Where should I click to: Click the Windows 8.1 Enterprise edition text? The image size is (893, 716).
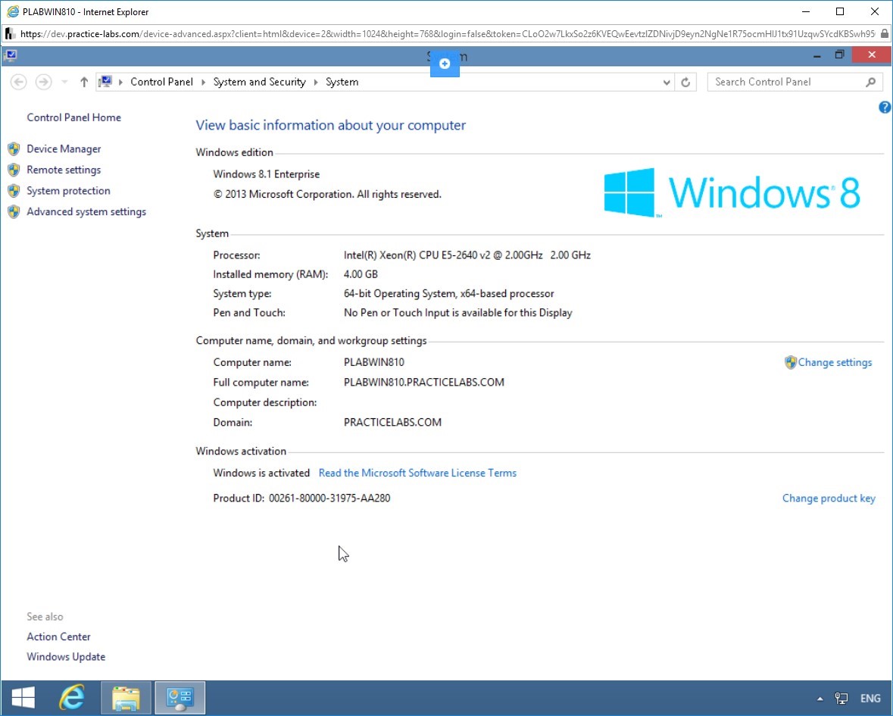(x=267, y=174)
